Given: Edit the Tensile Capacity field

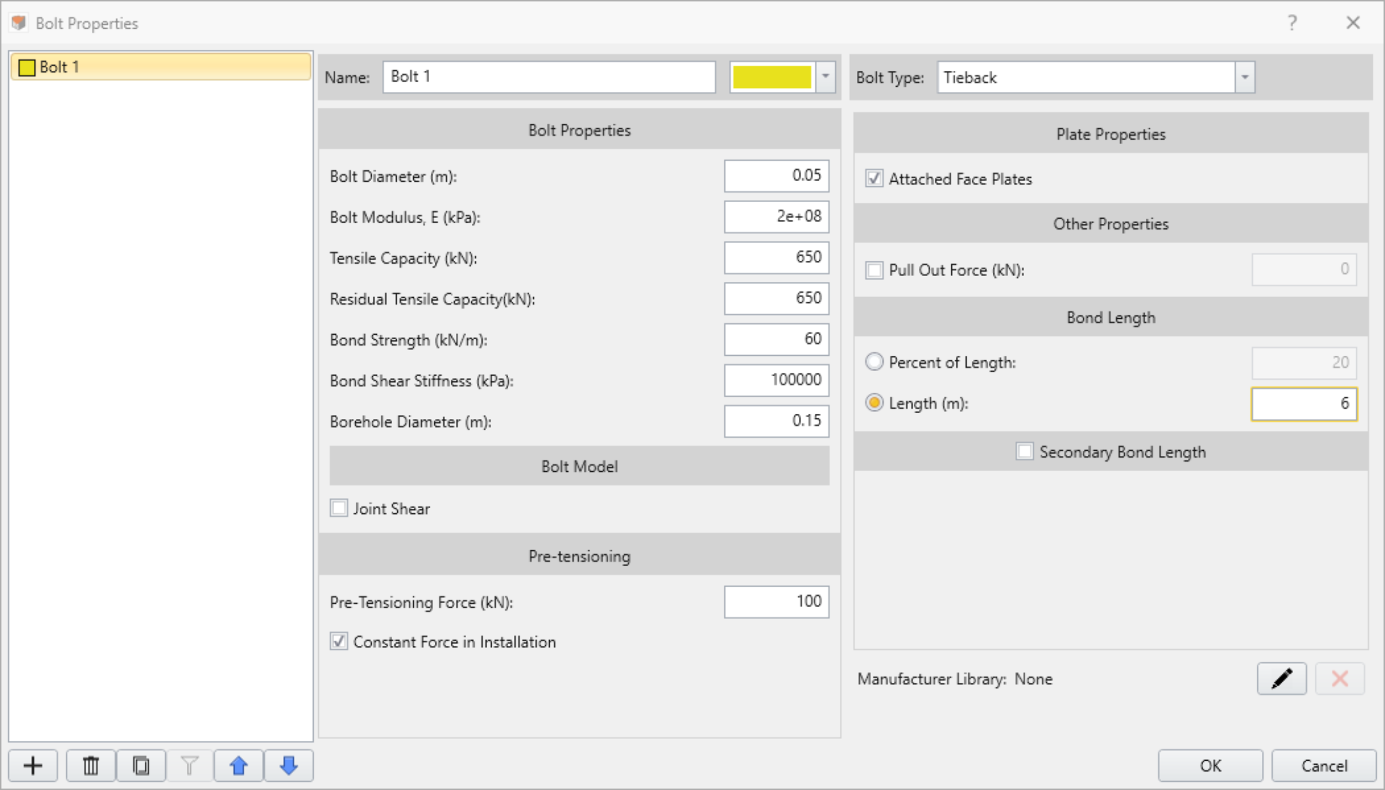Looking at the screenshot, I should tap(777, 257).
